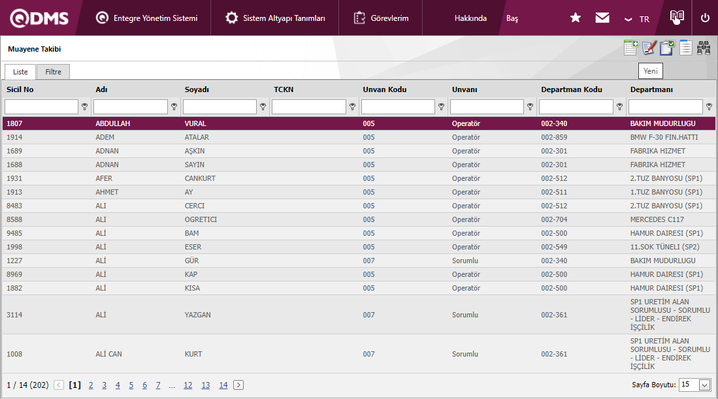Click the next page arrow button
718x399 pixels.
238,385
